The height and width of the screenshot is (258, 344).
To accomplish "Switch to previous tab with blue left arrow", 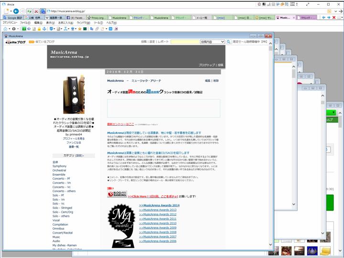I will (323, 18).
